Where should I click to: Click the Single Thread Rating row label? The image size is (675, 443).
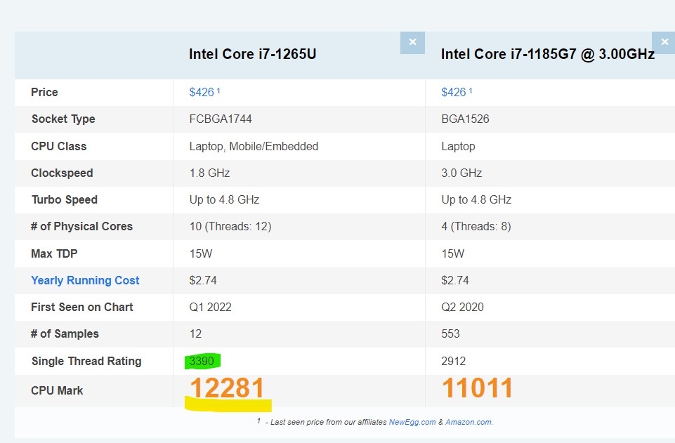86,361
